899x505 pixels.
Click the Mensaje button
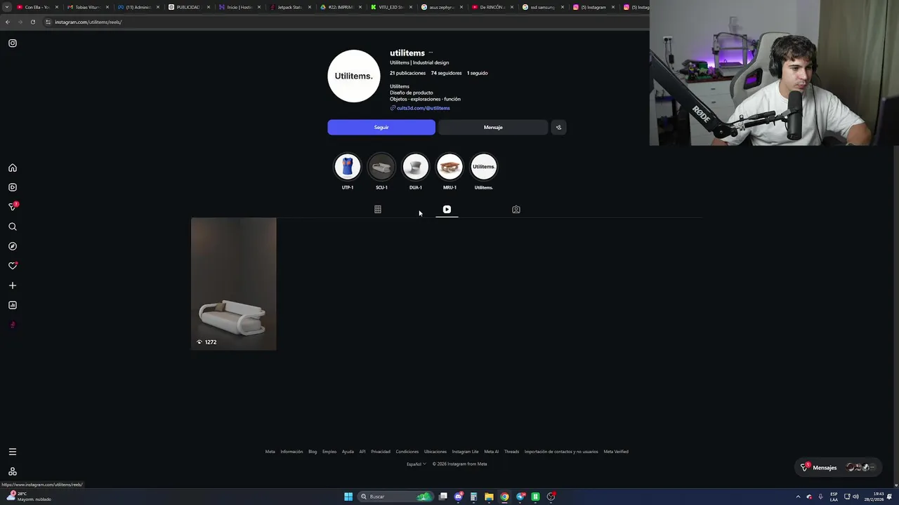pyautogui.click(x=493, y=128)
